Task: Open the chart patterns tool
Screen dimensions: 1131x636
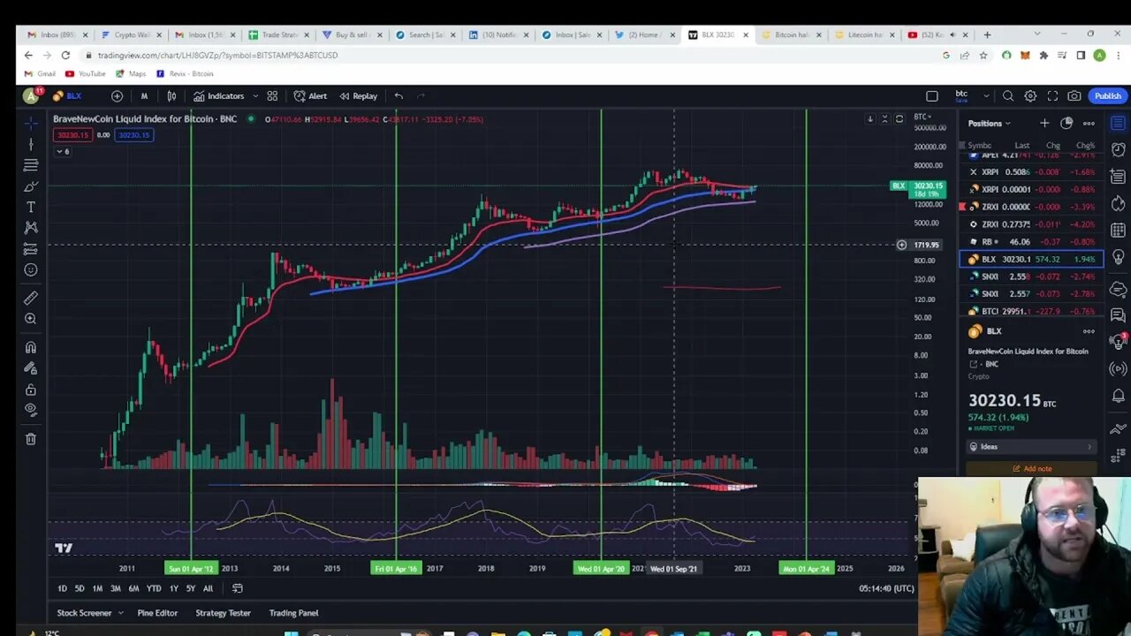Action: tap(31, 228)
